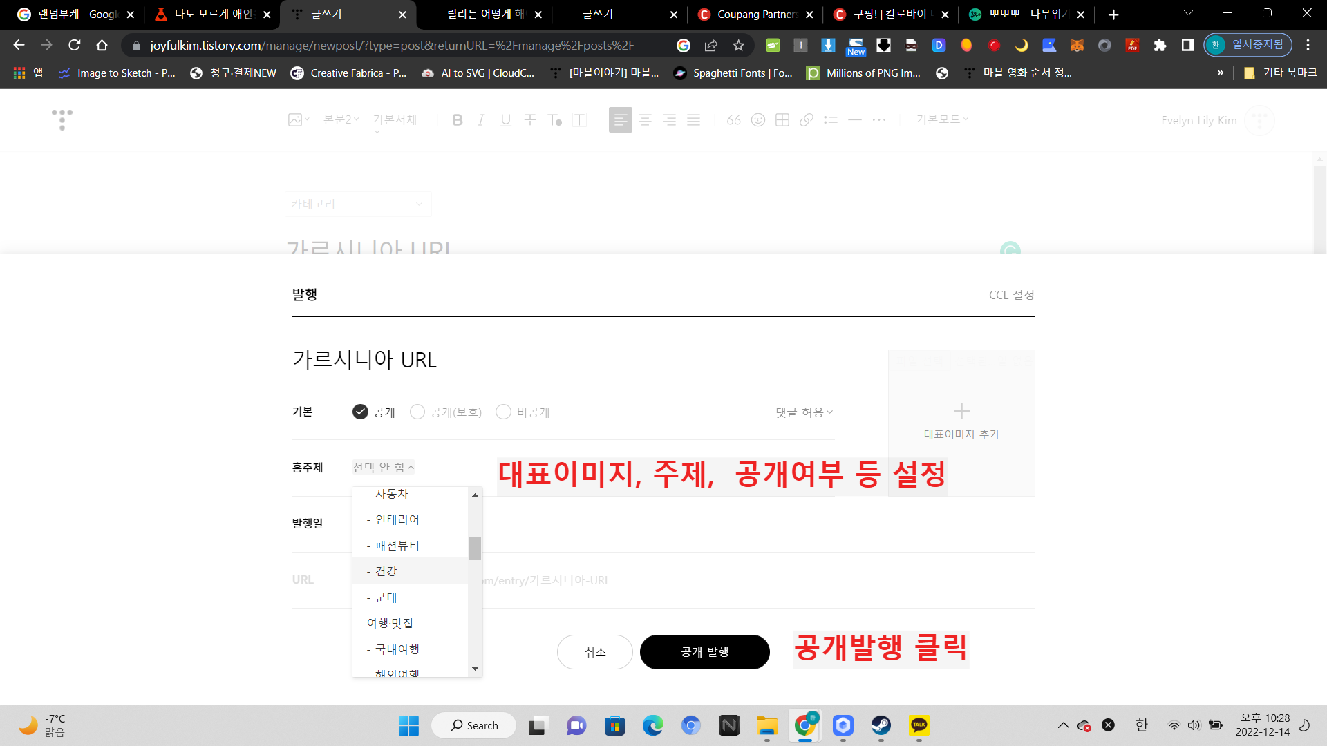1327x746 pixels.
Task: Insert a hyperlink with link icon
Action: 807,120
